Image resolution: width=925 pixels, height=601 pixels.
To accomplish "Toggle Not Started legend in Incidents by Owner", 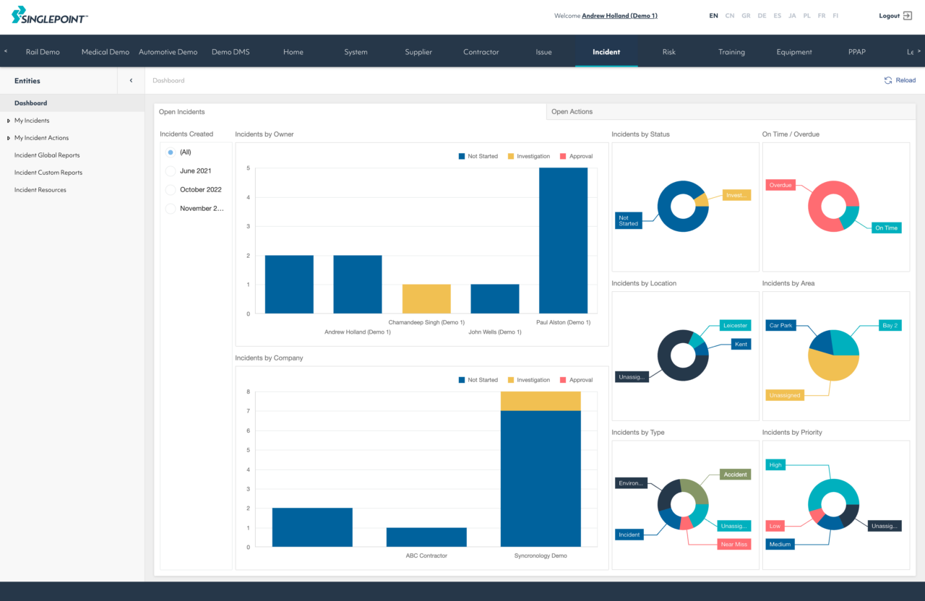I will pos(478,156).
